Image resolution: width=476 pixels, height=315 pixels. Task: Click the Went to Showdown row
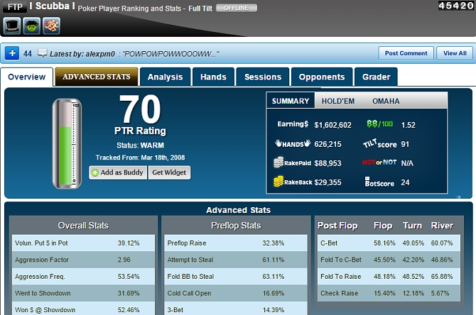pos(83,293)
